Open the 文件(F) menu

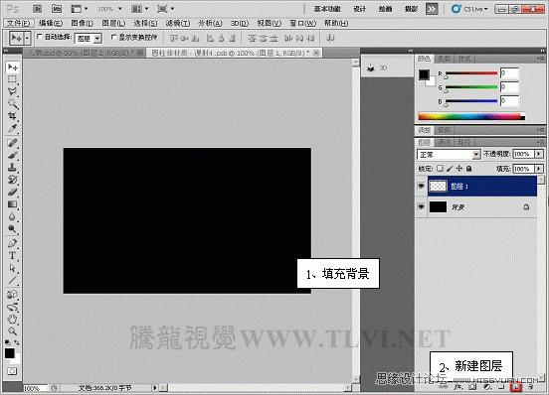[x=19, y=23]
